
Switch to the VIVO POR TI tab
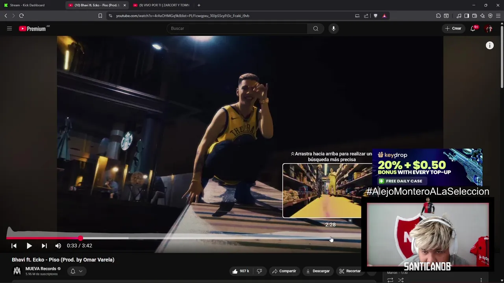(161, 5)
